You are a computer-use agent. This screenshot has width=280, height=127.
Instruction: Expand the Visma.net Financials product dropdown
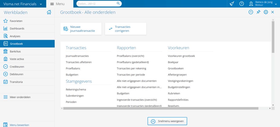[41, 4]
